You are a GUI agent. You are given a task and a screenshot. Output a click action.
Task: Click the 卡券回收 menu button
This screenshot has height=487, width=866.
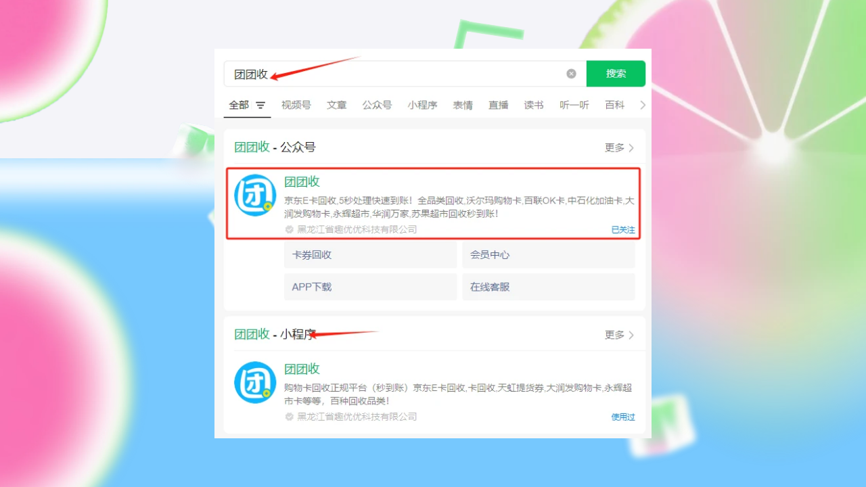(x=371, y=255)
